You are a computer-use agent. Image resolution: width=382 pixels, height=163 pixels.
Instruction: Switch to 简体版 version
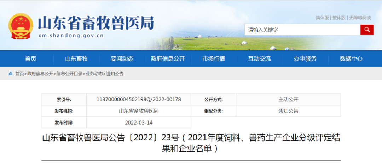click(322, 18)
